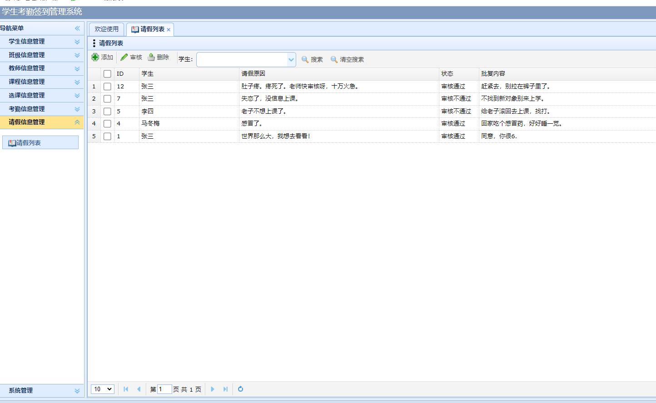Check the row with ID 12

click(107, 86)
